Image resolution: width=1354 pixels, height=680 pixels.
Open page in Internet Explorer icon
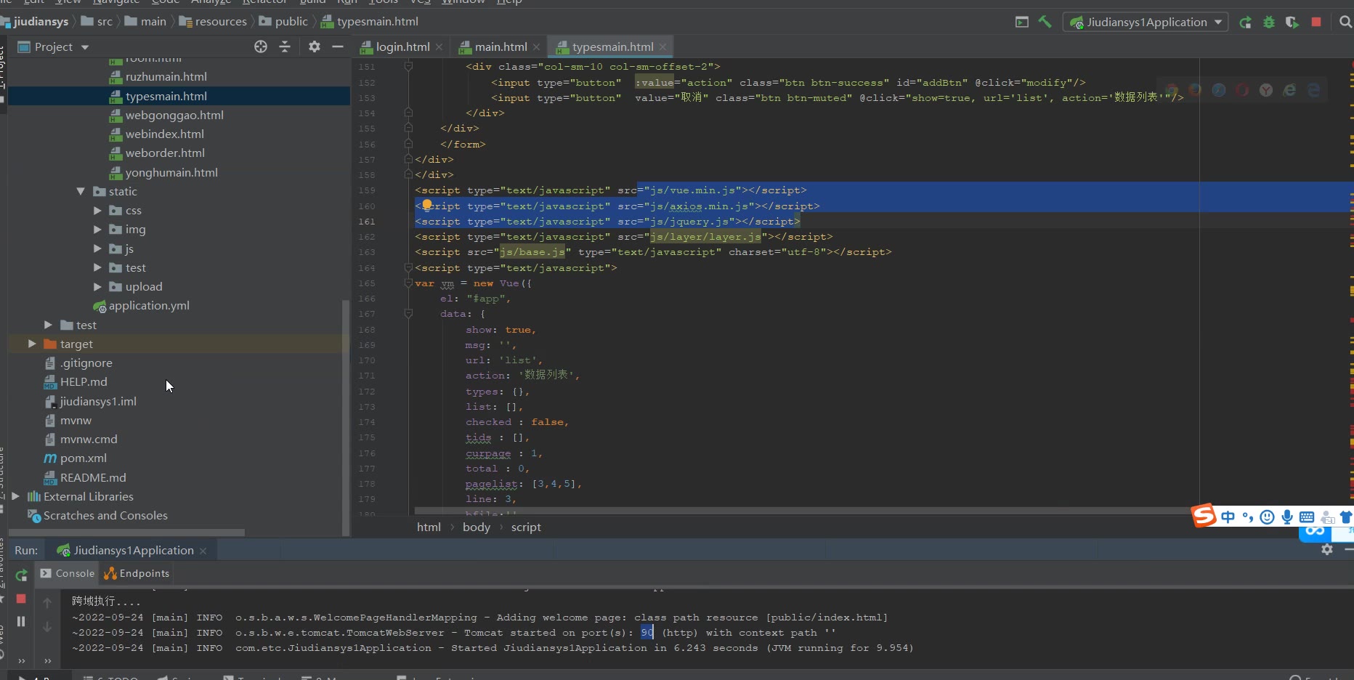[x=1289, y=90]
